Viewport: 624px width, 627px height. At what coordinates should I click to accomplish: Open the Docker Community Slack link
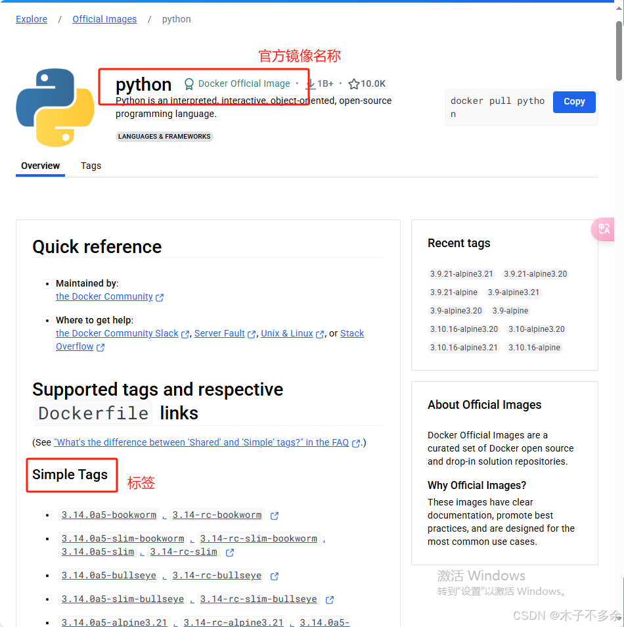click(x=117, y=333)
